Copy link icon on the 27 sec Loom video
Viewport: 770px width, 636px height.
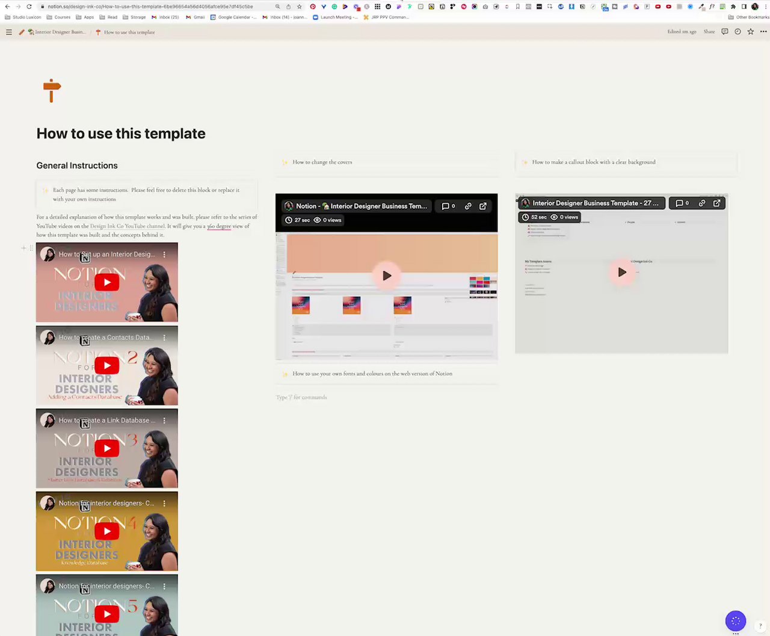[x=468, y=206]
